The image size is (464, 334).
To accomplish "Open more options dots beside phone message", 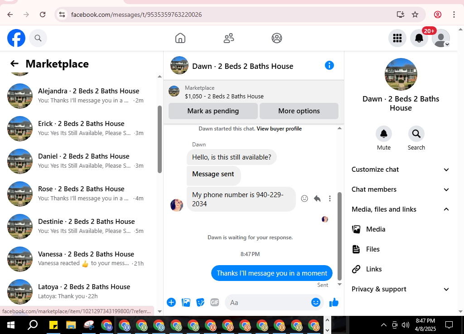I will click(330, 198).
